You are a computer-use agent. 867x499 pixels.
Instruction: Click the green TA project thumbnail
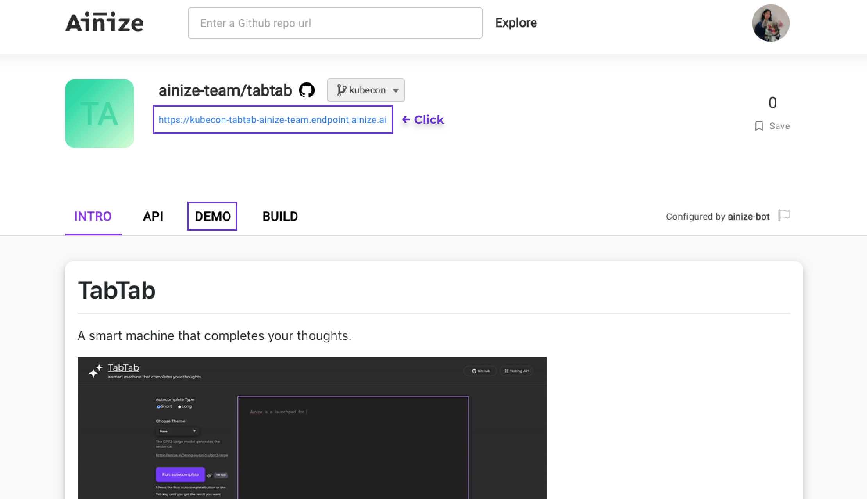(100, 114)
